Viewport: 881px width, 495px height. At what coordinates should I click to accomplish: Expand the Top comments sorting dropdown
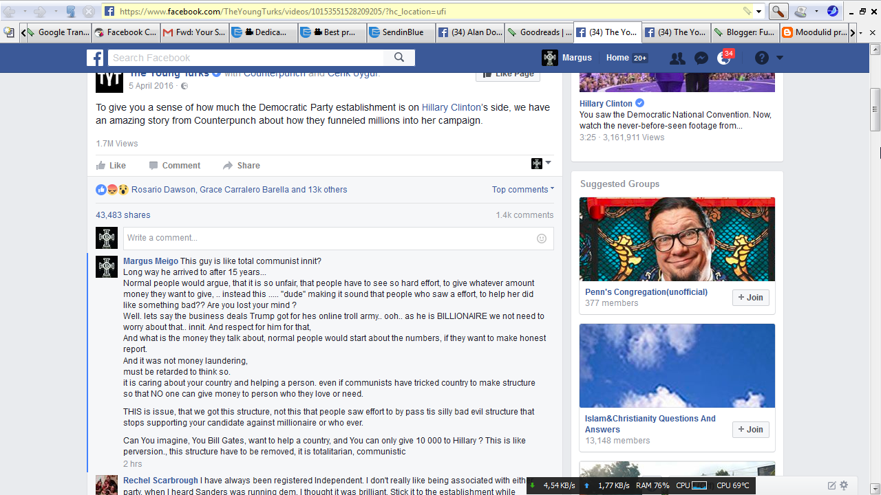pos(523,190)
